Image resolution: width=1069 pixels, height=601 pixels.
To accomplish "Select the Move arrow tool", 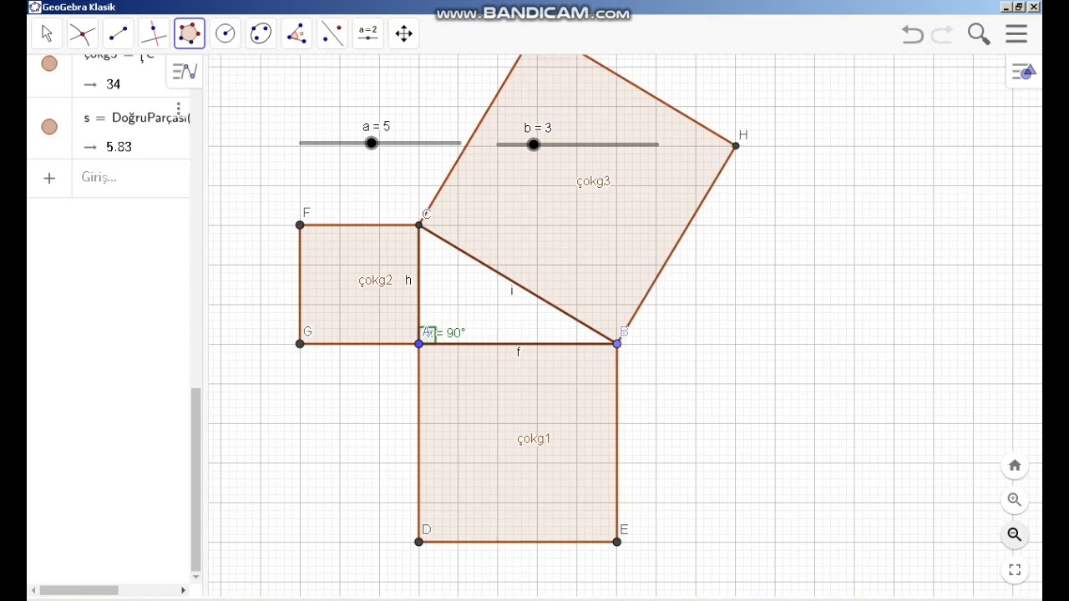I will click(x=47, y=34).
